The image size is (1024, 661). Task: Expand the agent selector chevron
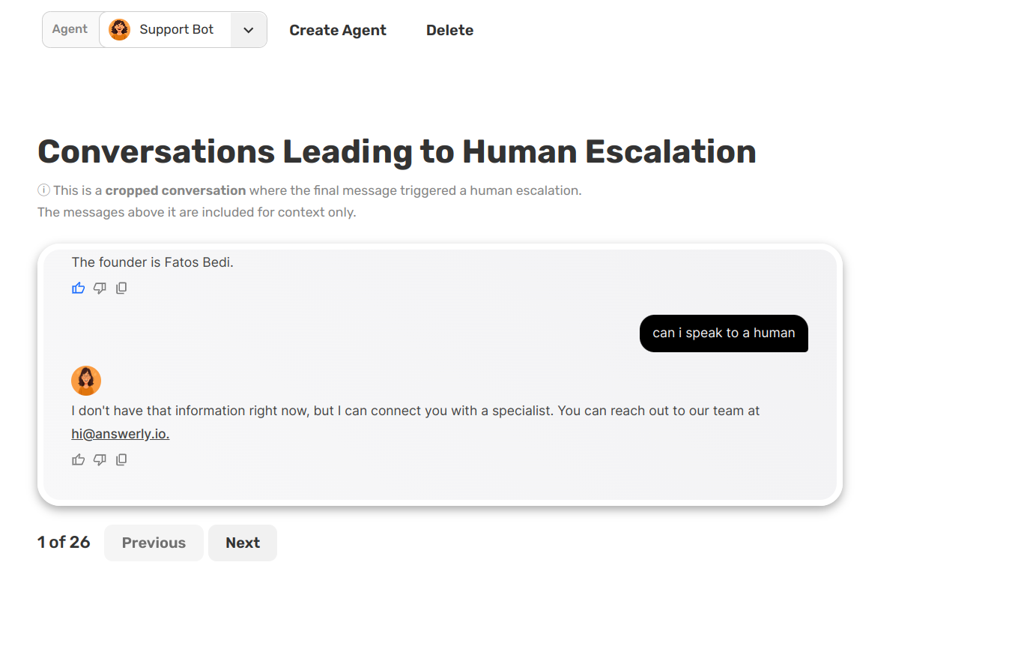249,30
